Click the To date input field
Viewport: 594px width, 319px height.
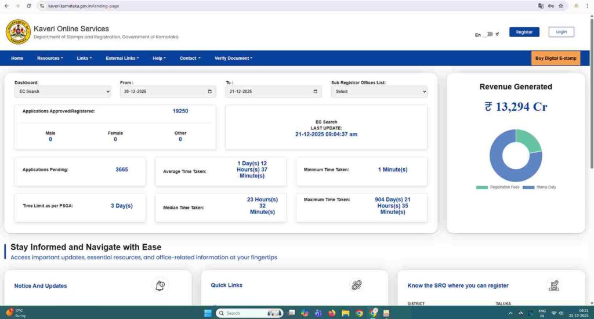pos(267,92)
